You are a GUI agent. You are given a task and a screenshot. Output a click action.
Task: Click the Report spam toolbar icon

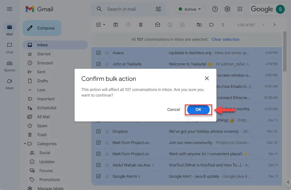tap(128, 25)
